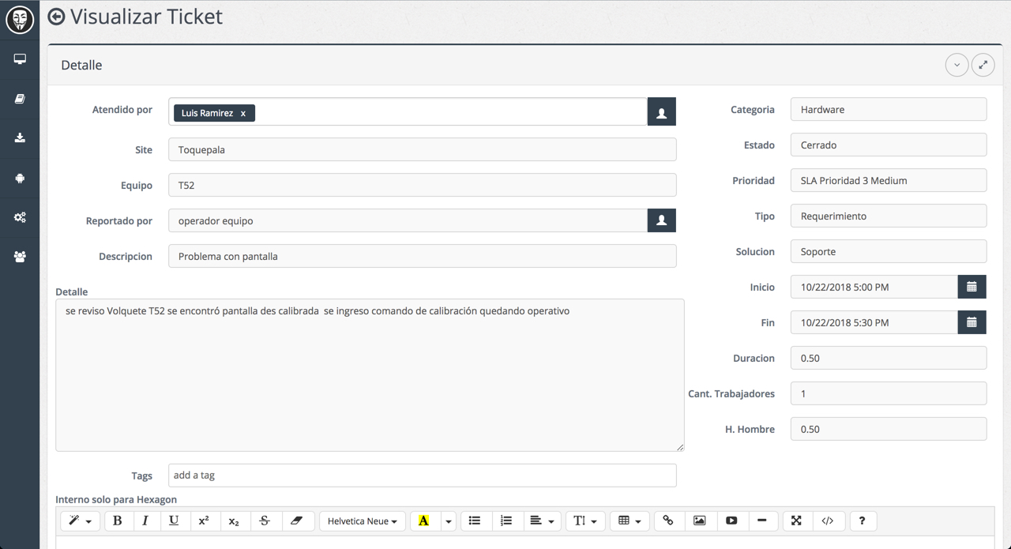This screenshot has width=1011, height=549.
Task: Toggle subscript formatting
Action: (234, 521)
